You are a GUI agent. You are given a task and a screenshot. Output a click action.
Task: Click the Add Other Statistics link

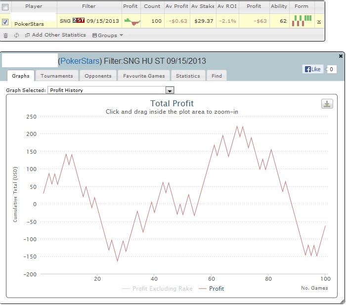click(x=59, y=35)
